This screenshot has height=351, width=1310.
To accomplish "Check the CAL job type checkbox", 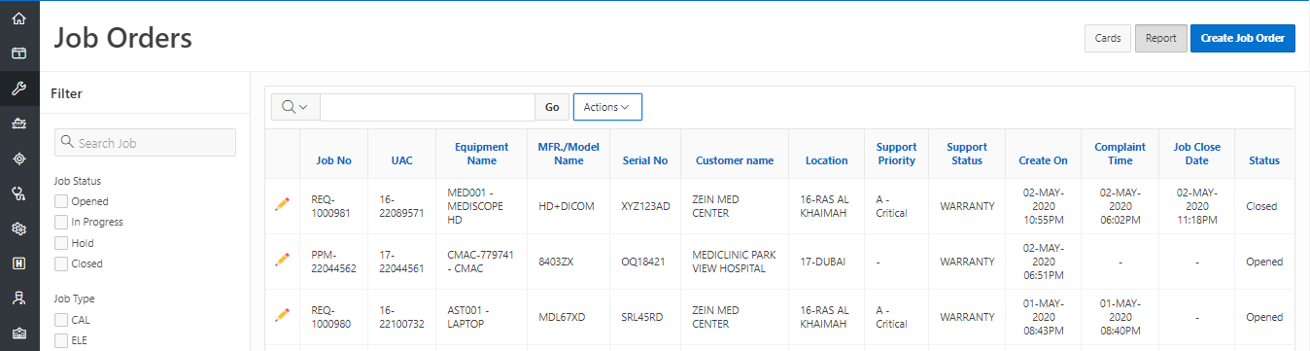I will pos(61,319).
